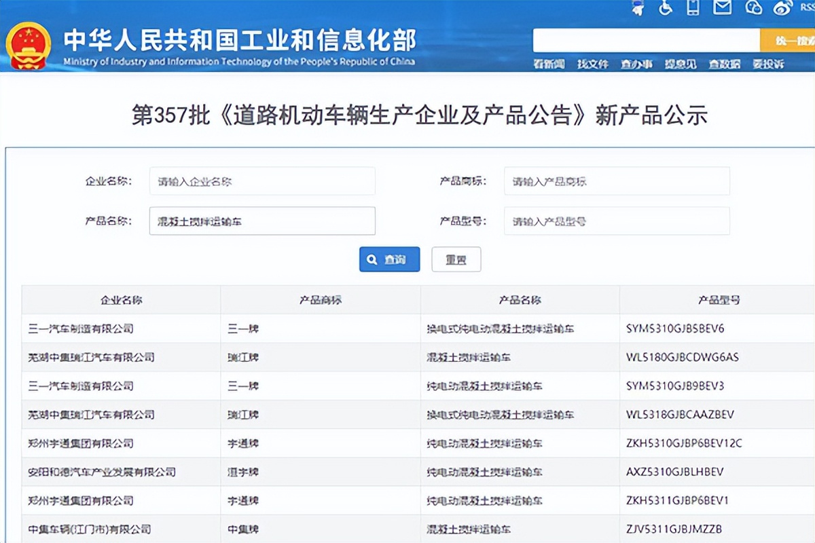Click the magnifier icon inside 查询 button
Image resolution: width=815 pixels, height=543 pixels.
tap(372, 259)
